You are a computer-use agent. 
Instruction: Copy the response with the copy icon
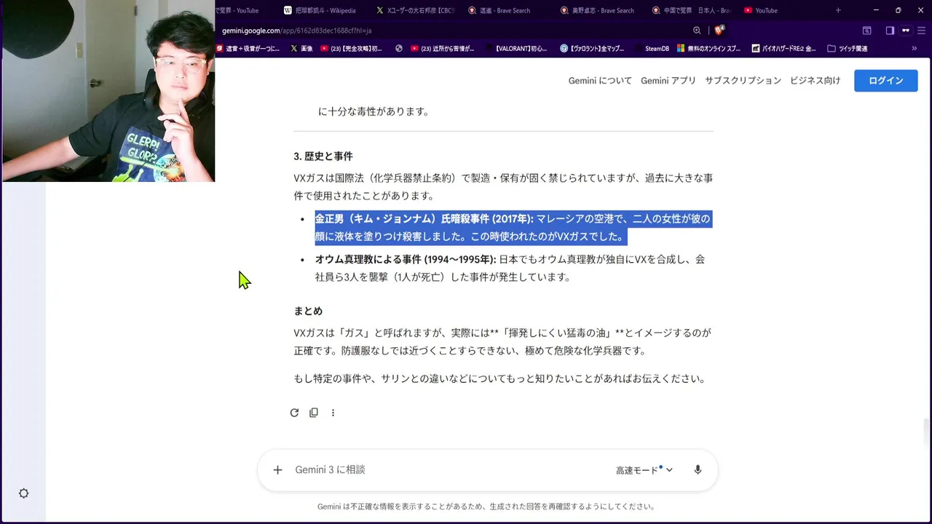tap(314, 413)
